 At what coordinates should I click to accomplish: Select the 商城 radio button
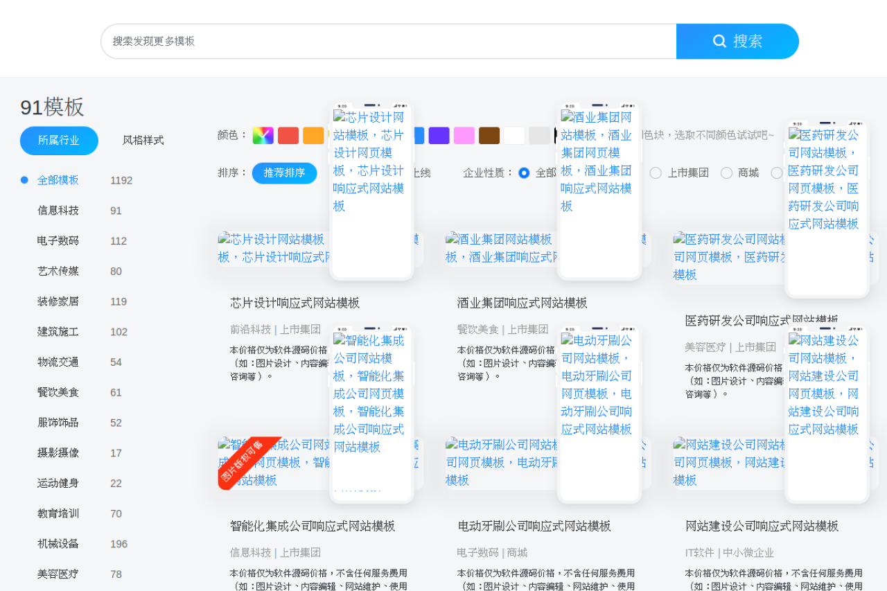[726, 173]
